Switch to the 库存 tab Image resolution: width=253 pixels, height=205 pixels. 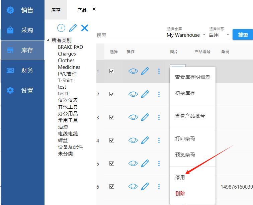56,10
